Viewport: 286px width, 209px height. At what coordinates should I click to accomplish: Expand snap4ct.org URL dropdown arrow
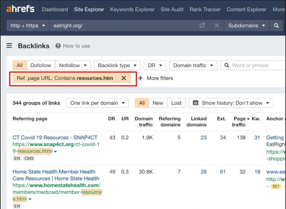click(56, 152)
